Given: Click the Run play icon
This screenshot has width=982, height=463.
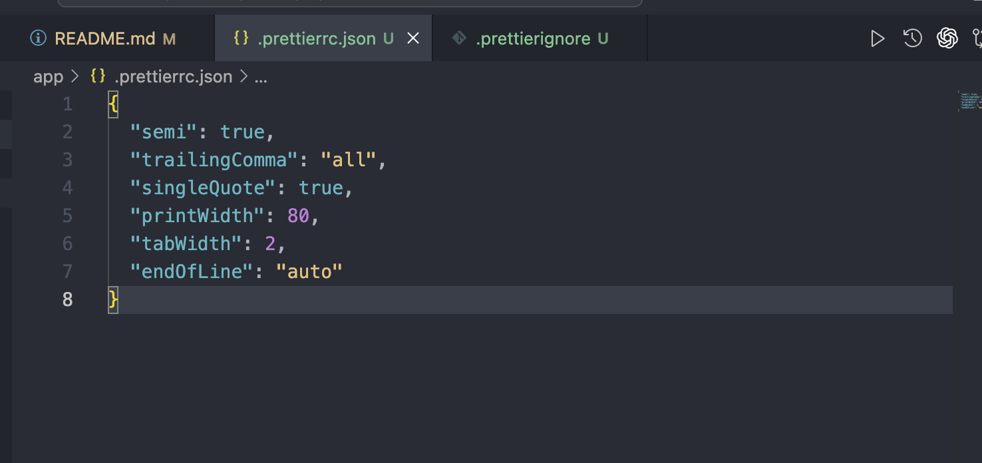Looking at the screenshot, I should pyautogui.click(x=878, y=39).
